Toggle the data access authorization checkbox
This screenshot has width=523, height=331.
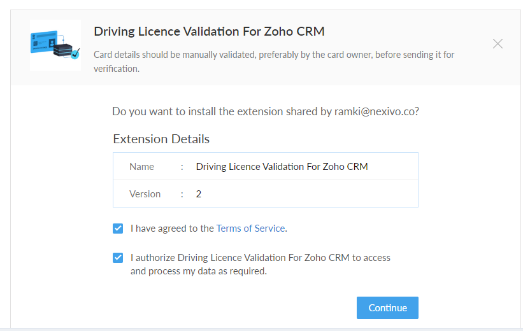[118, 258]
